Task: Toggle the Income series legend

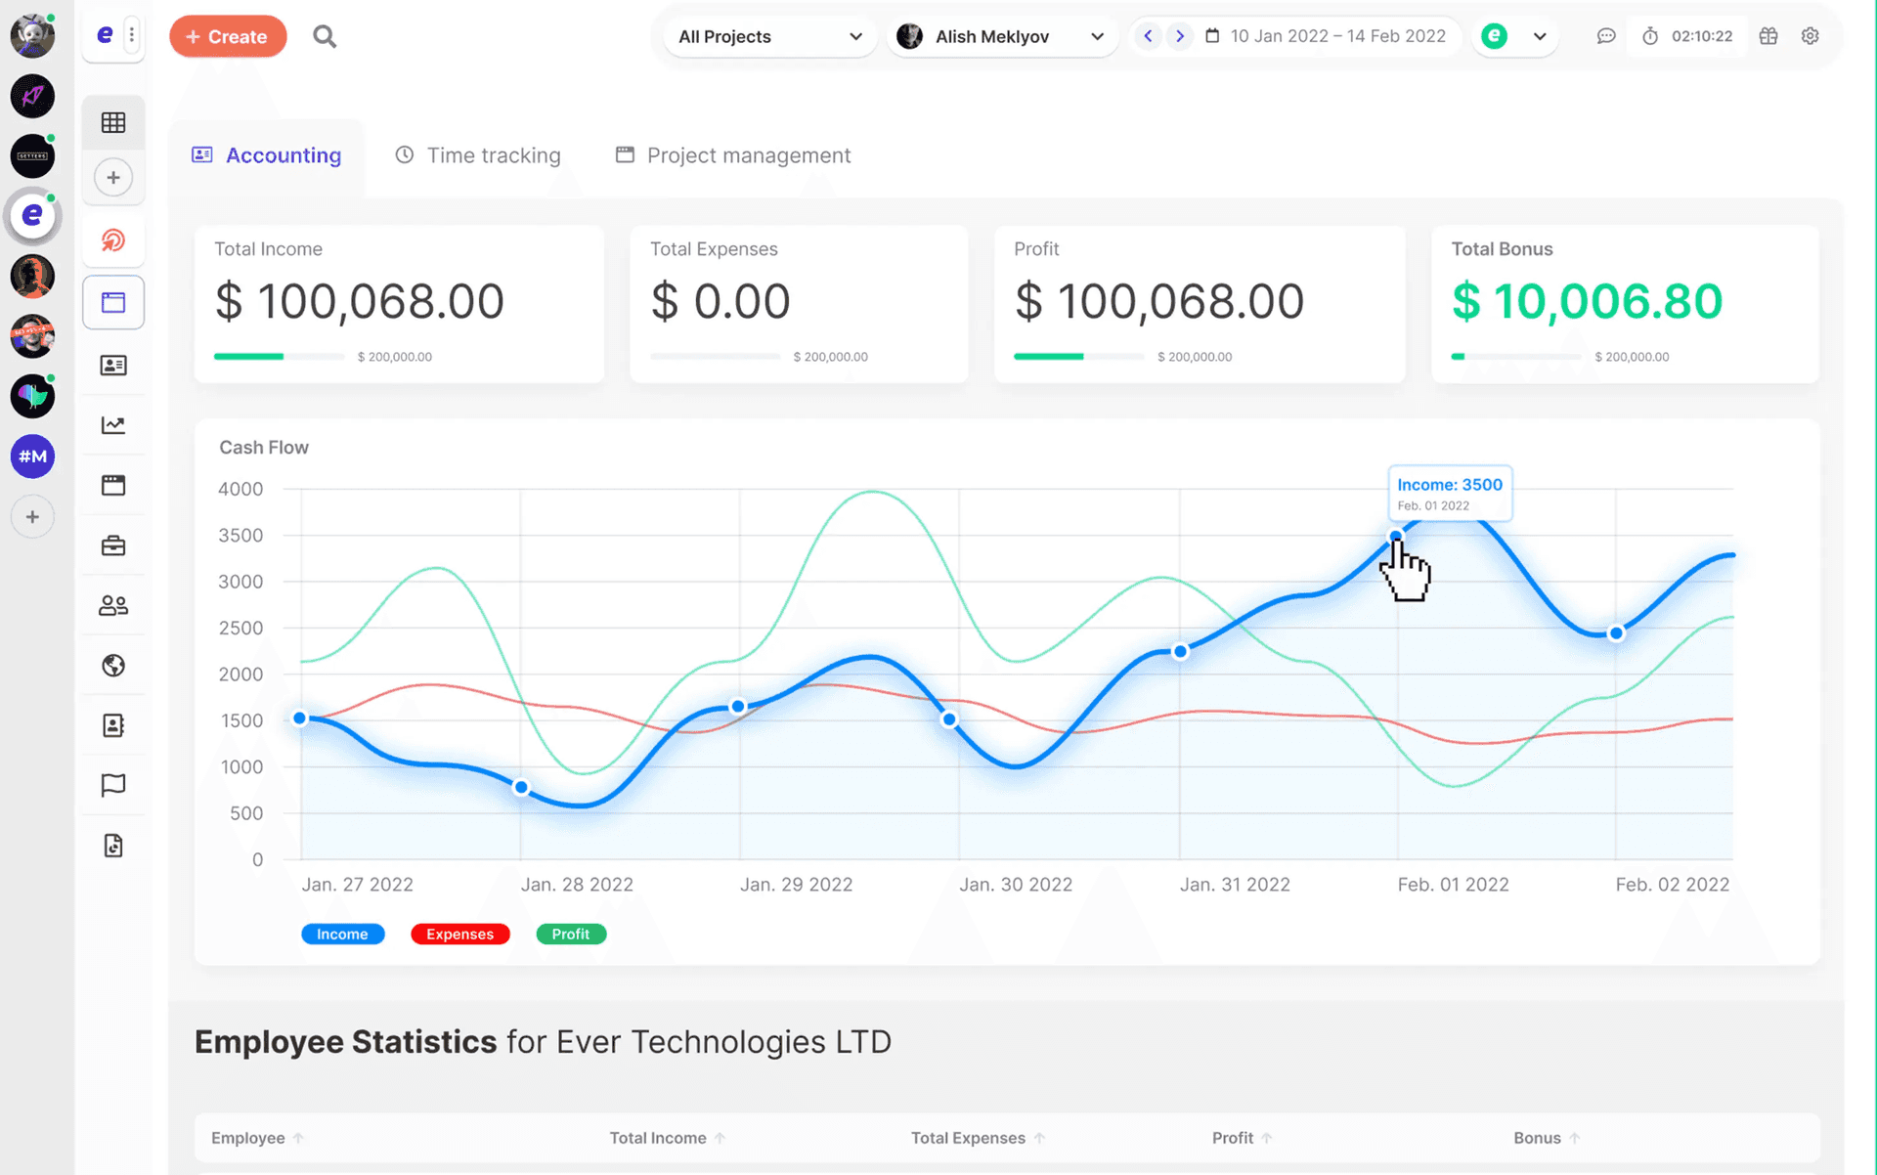Action: pos(342,935)
